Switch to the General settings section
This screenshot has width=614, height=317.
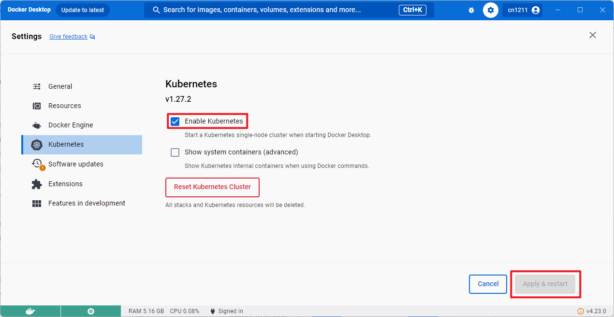(59, 86)
